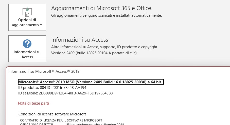Click the ID sessione value
230x125 pixels.
pos(76,93)
